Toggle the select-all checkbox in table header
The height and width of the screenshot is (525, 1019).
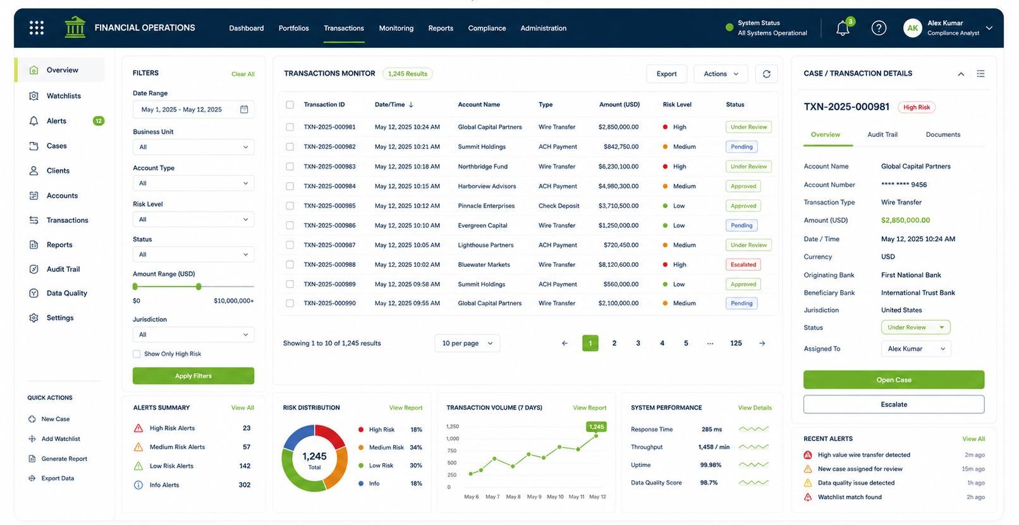coord(290,105)
